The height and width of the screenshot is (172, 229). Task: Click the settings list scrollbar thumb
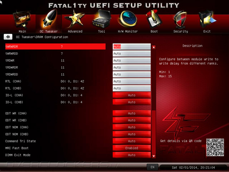tap(154, 132)
